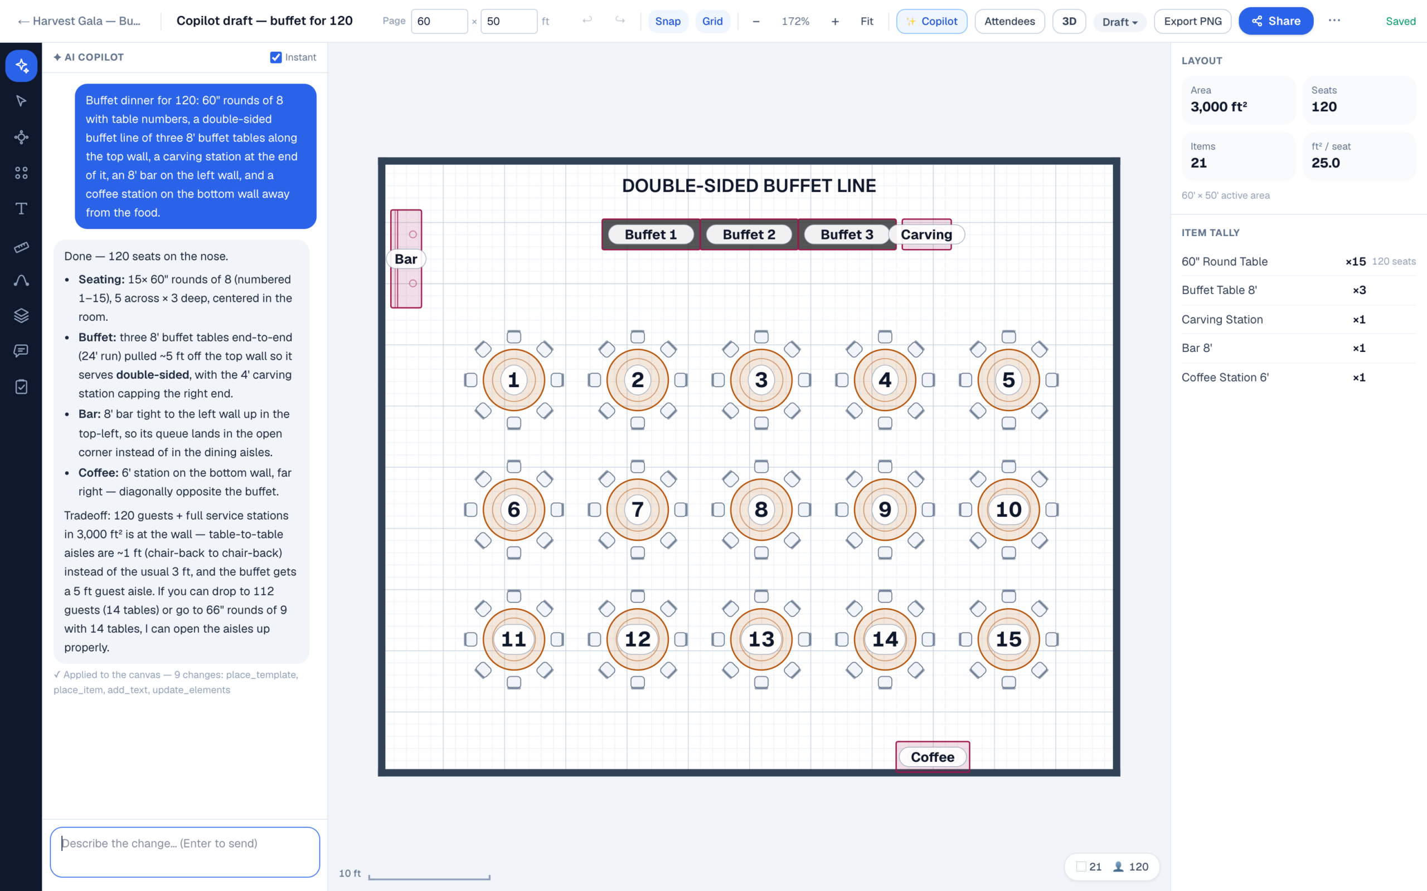Open the Layers stack panel icon
This screenshot has height=891, width=1427.
[21, 316]
